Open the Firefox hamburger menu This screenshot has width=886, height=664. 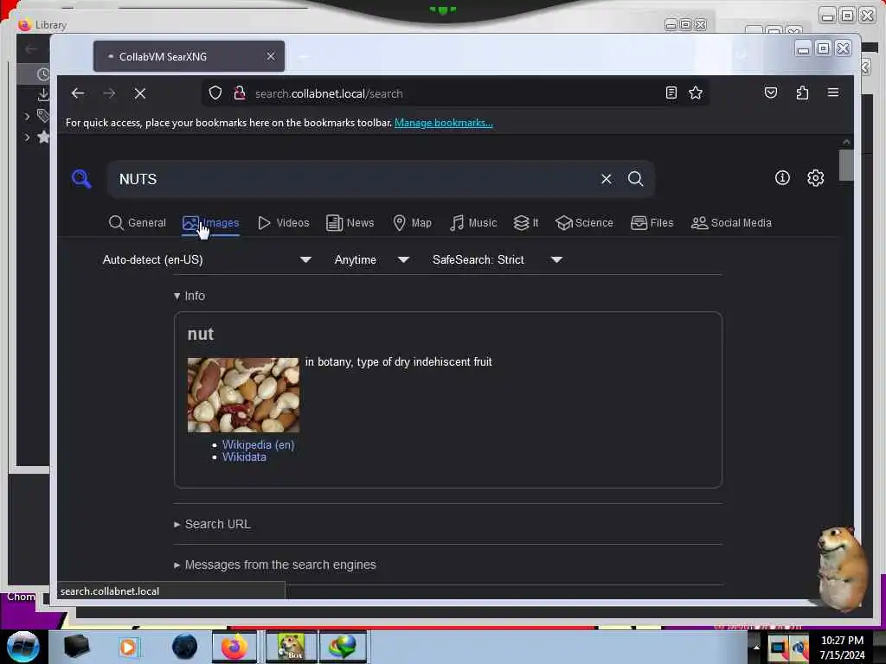pos(833,93)
